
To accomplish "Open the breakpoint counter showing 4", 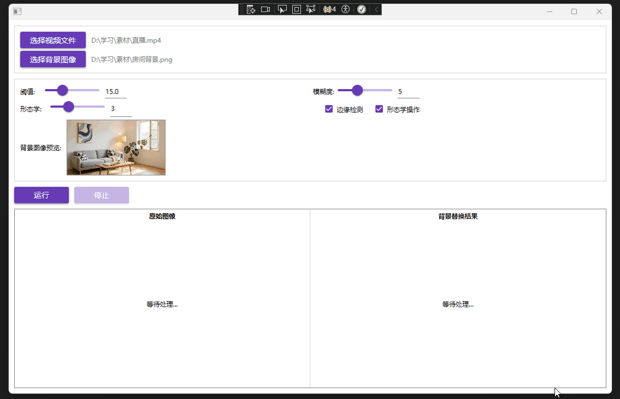I will (329, 9).
